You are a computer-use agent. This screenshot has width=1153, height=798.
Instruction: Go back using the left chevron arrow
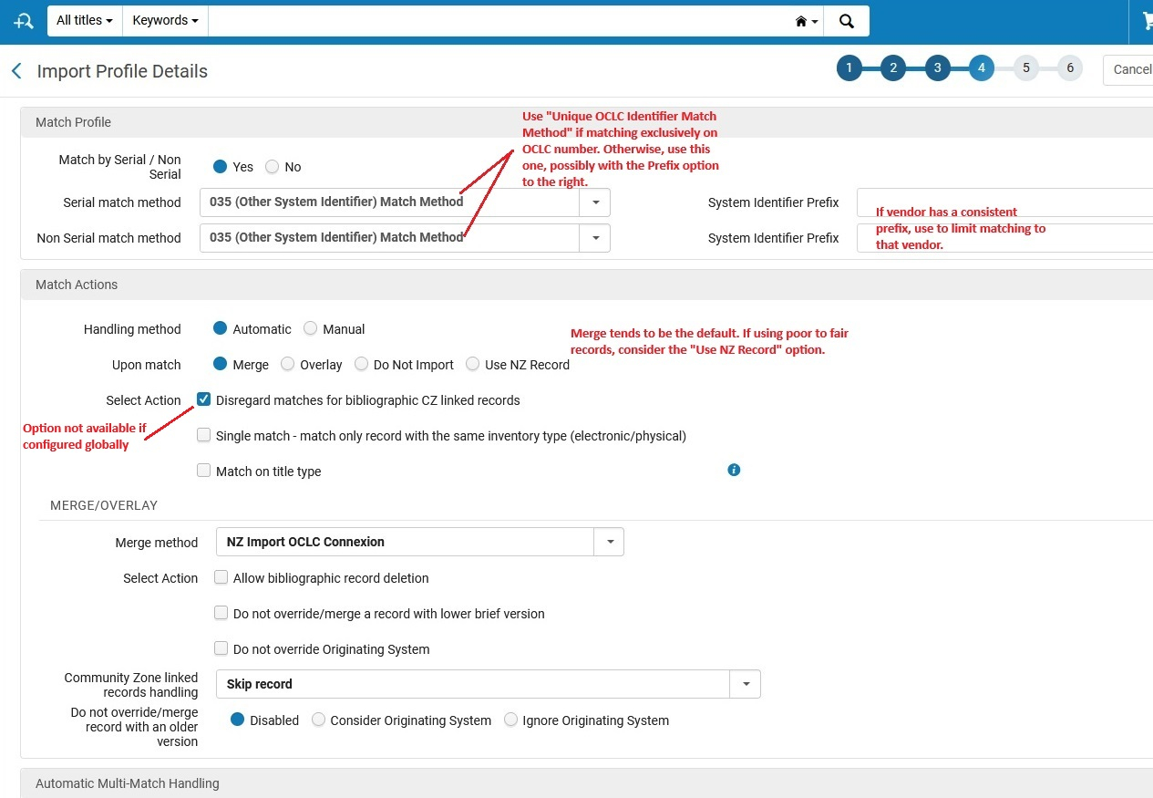point(16,71)
